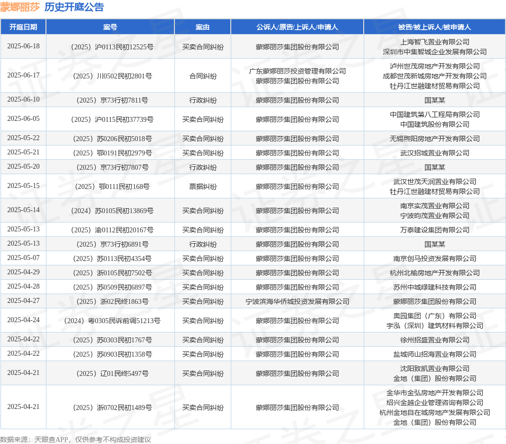
Task: Click defendant 沈阳致凯置业有限公司
Action: coord(435,369)
